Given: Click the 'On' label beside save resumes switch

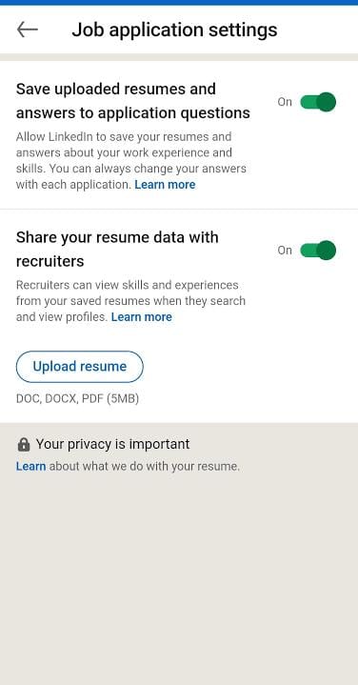Looking at the screenshot, I should point(285,102).
